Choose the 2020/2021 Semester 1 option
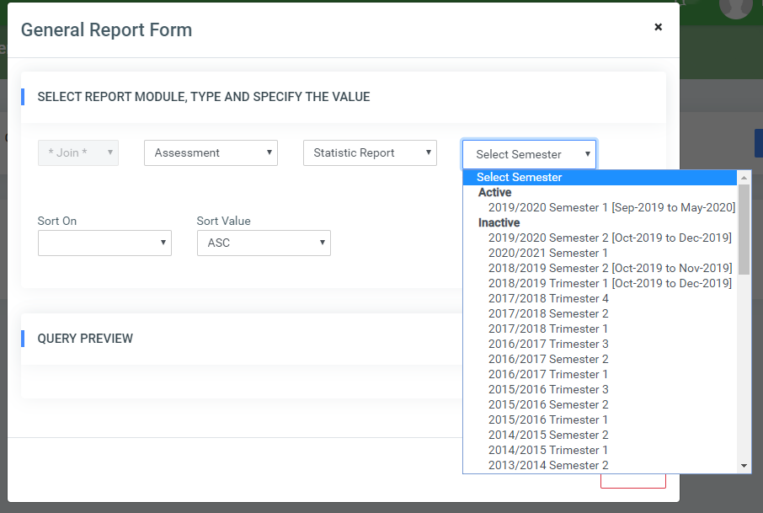 pyautogui.click(x=548, y=253)
